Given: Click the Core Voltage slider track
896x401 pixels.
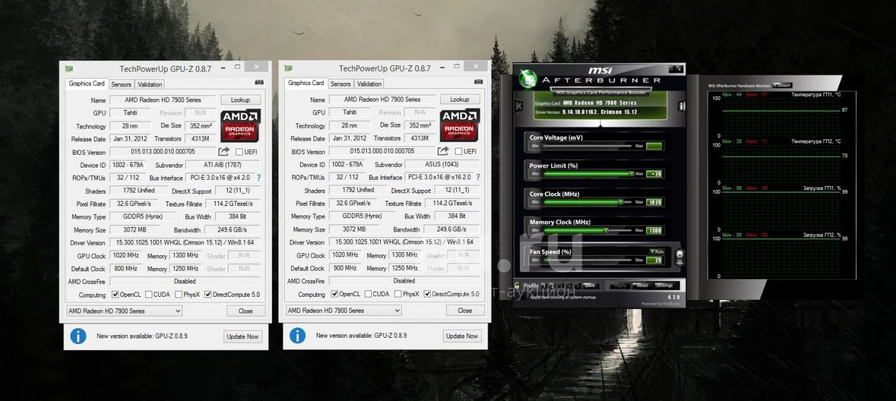Looking at the screenshot, I should 587,146.
